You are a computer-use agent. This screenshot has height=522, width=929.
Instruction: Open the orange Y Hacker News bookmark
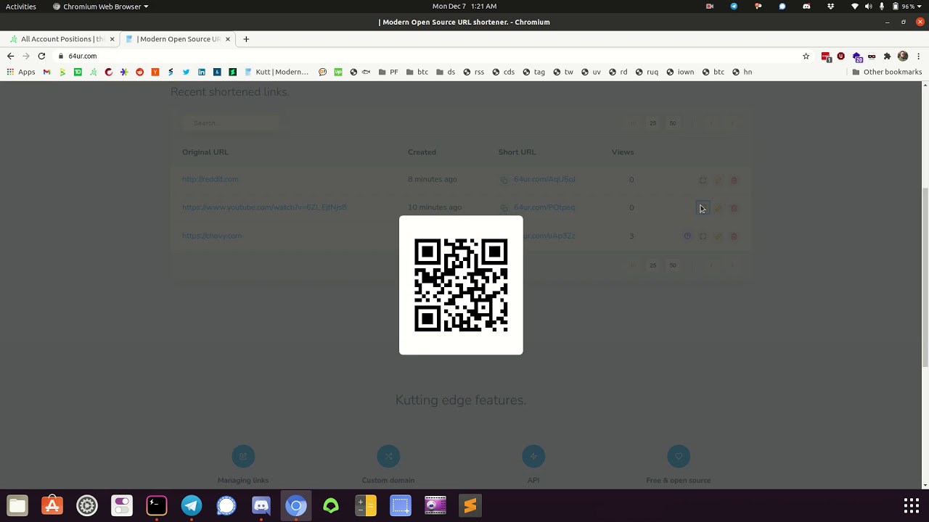pos(155,72)
